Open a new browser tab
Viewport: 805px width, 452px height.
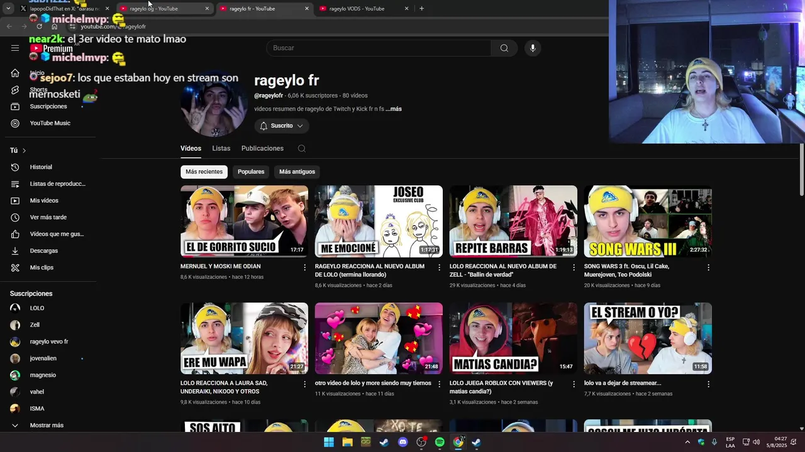pyautogui.click(x=421, y=9)
